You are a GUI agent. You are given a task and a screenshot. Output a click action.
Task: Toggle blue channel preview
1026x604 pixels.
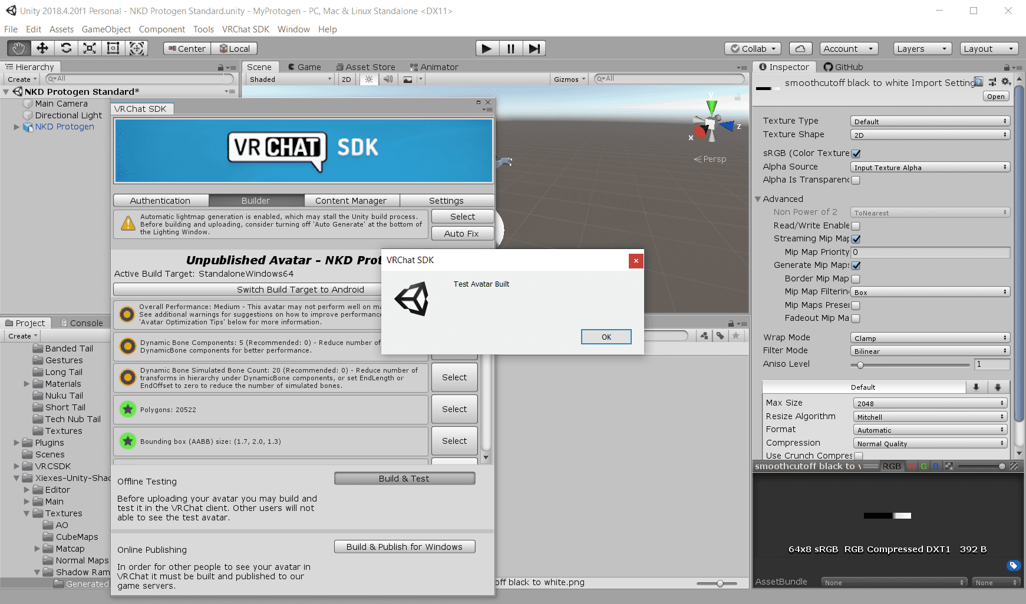[935, 466]
